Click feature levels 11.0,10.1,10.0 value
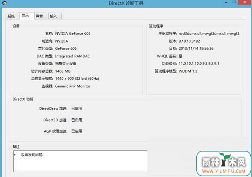 click(199, 63)
